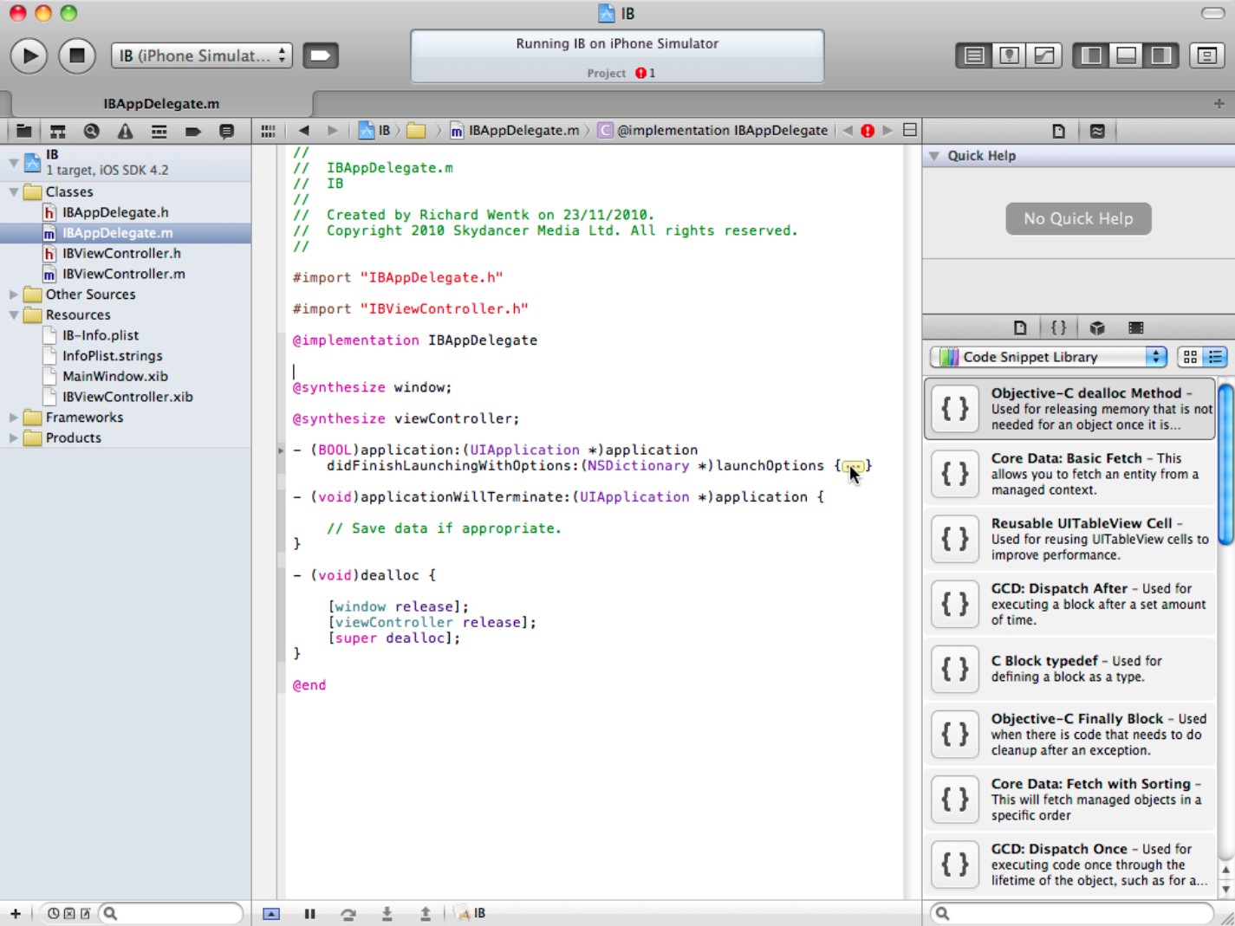Image resolution: width=1235 pixels, height=926 pixels.
Task: Click the IBAppDelegate.m jump bar item
Action: tap(514, 131)
